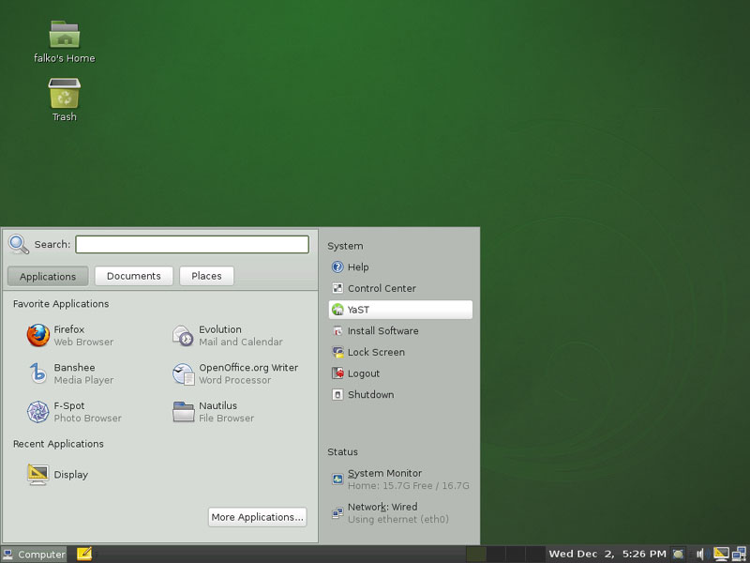Click the magnifier icon next to Search
Screen dimensions: 750x563
coord(19,244)
